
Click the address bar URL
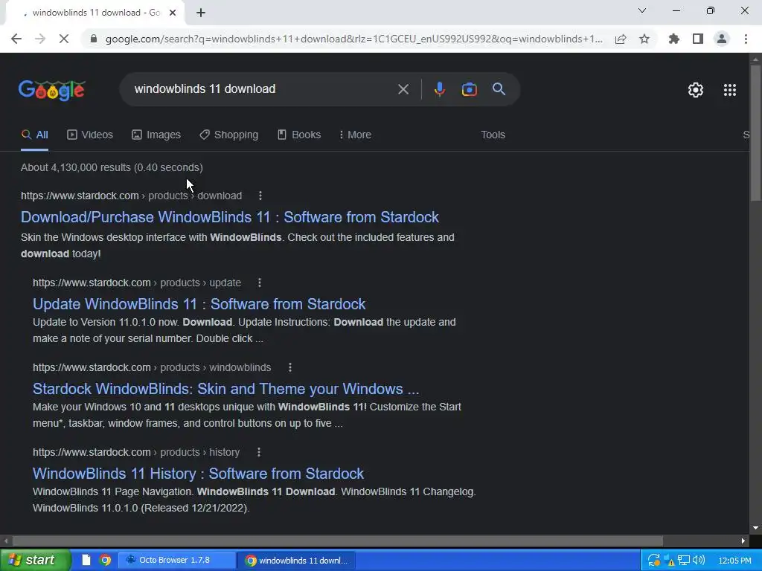353,39
